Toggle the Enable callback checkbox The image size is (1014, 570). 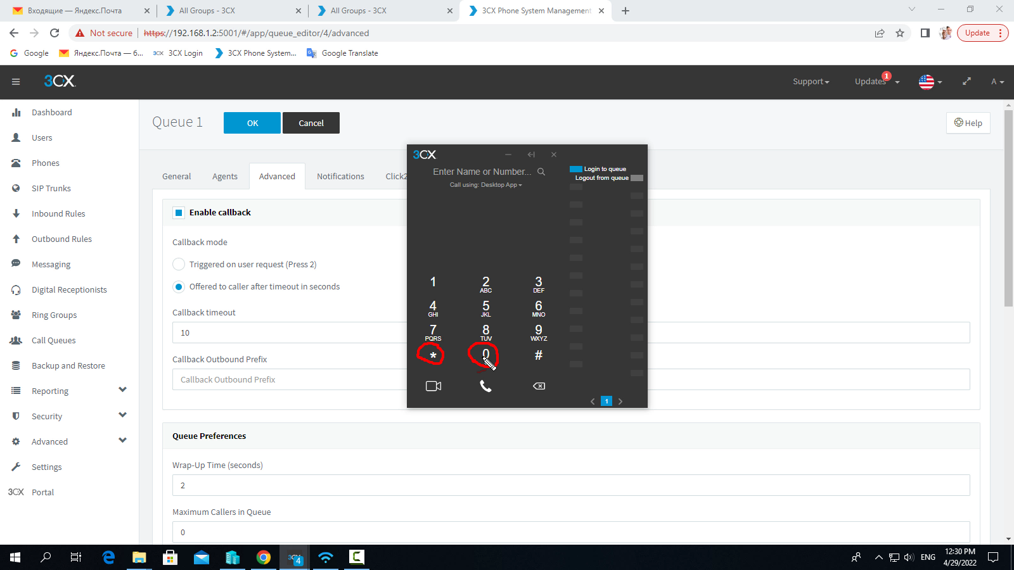pyautogui.click(x=179, y=213)
